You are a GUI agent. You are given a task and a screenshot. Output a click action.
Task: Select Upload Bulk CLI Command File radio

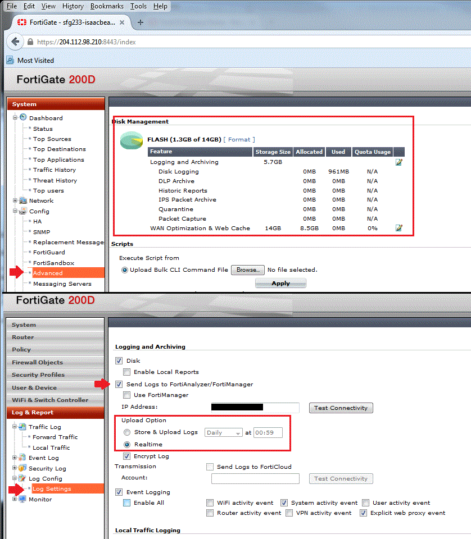coord(125,270)
